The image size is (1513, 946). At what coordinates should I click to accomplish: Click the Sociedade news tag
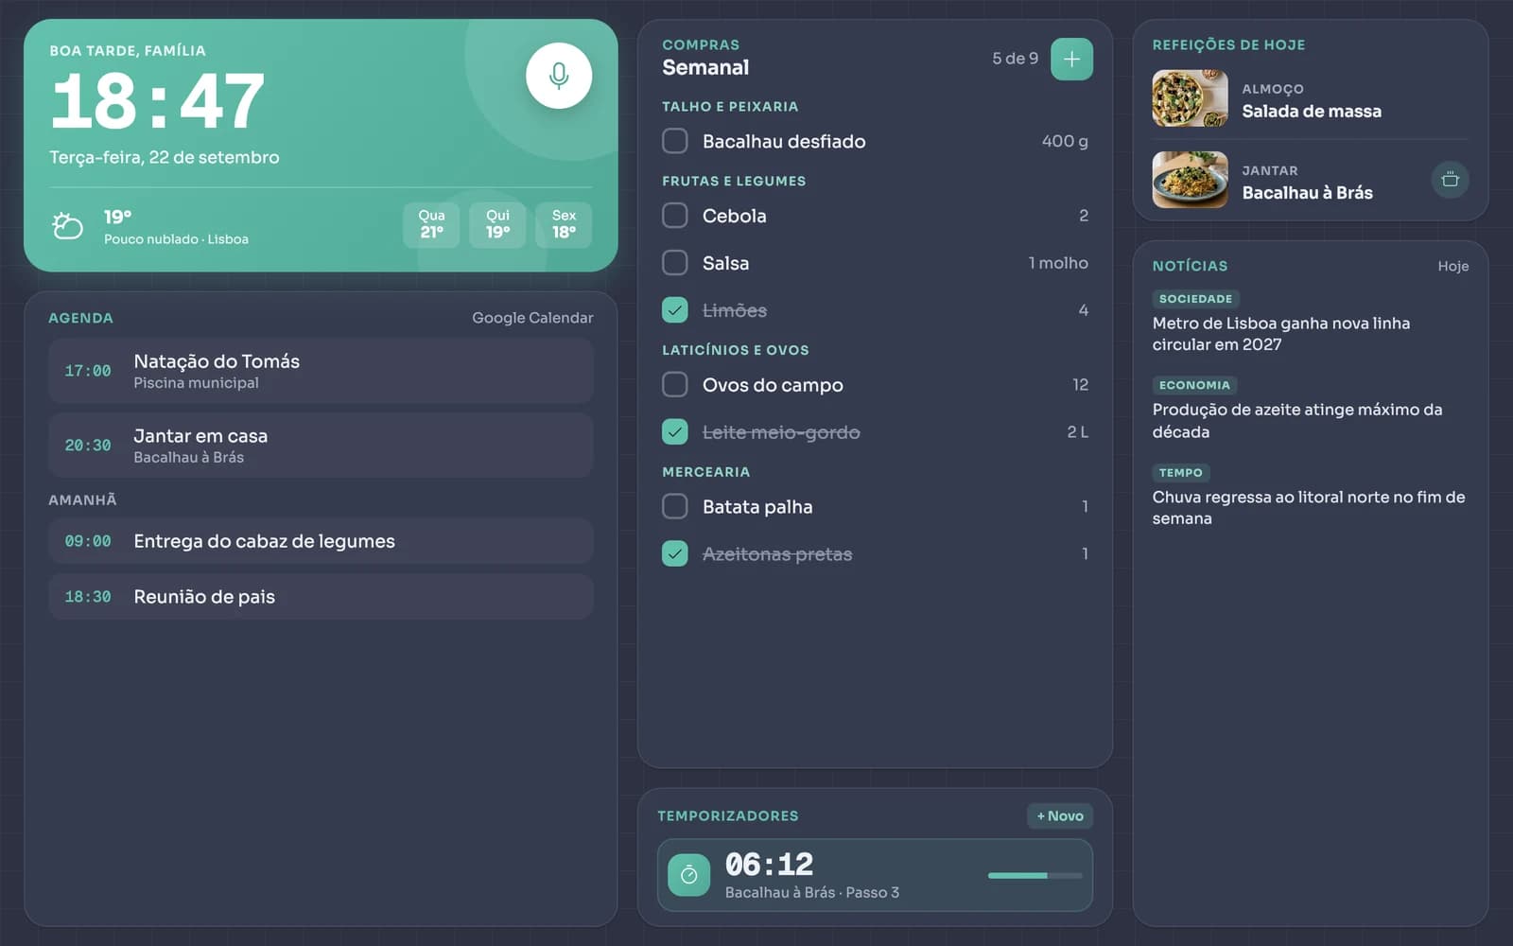(1195, 299)
